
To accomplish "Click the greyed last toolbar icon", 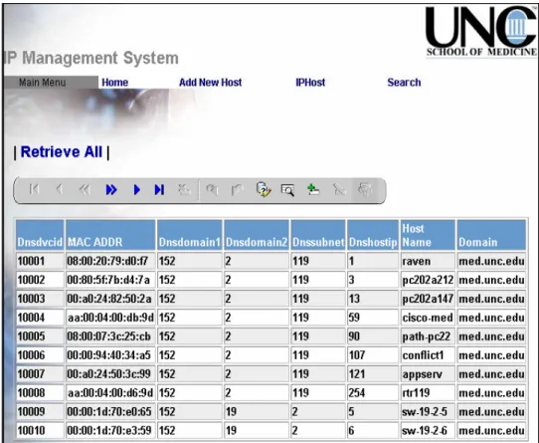I will (x=365, y=189).
